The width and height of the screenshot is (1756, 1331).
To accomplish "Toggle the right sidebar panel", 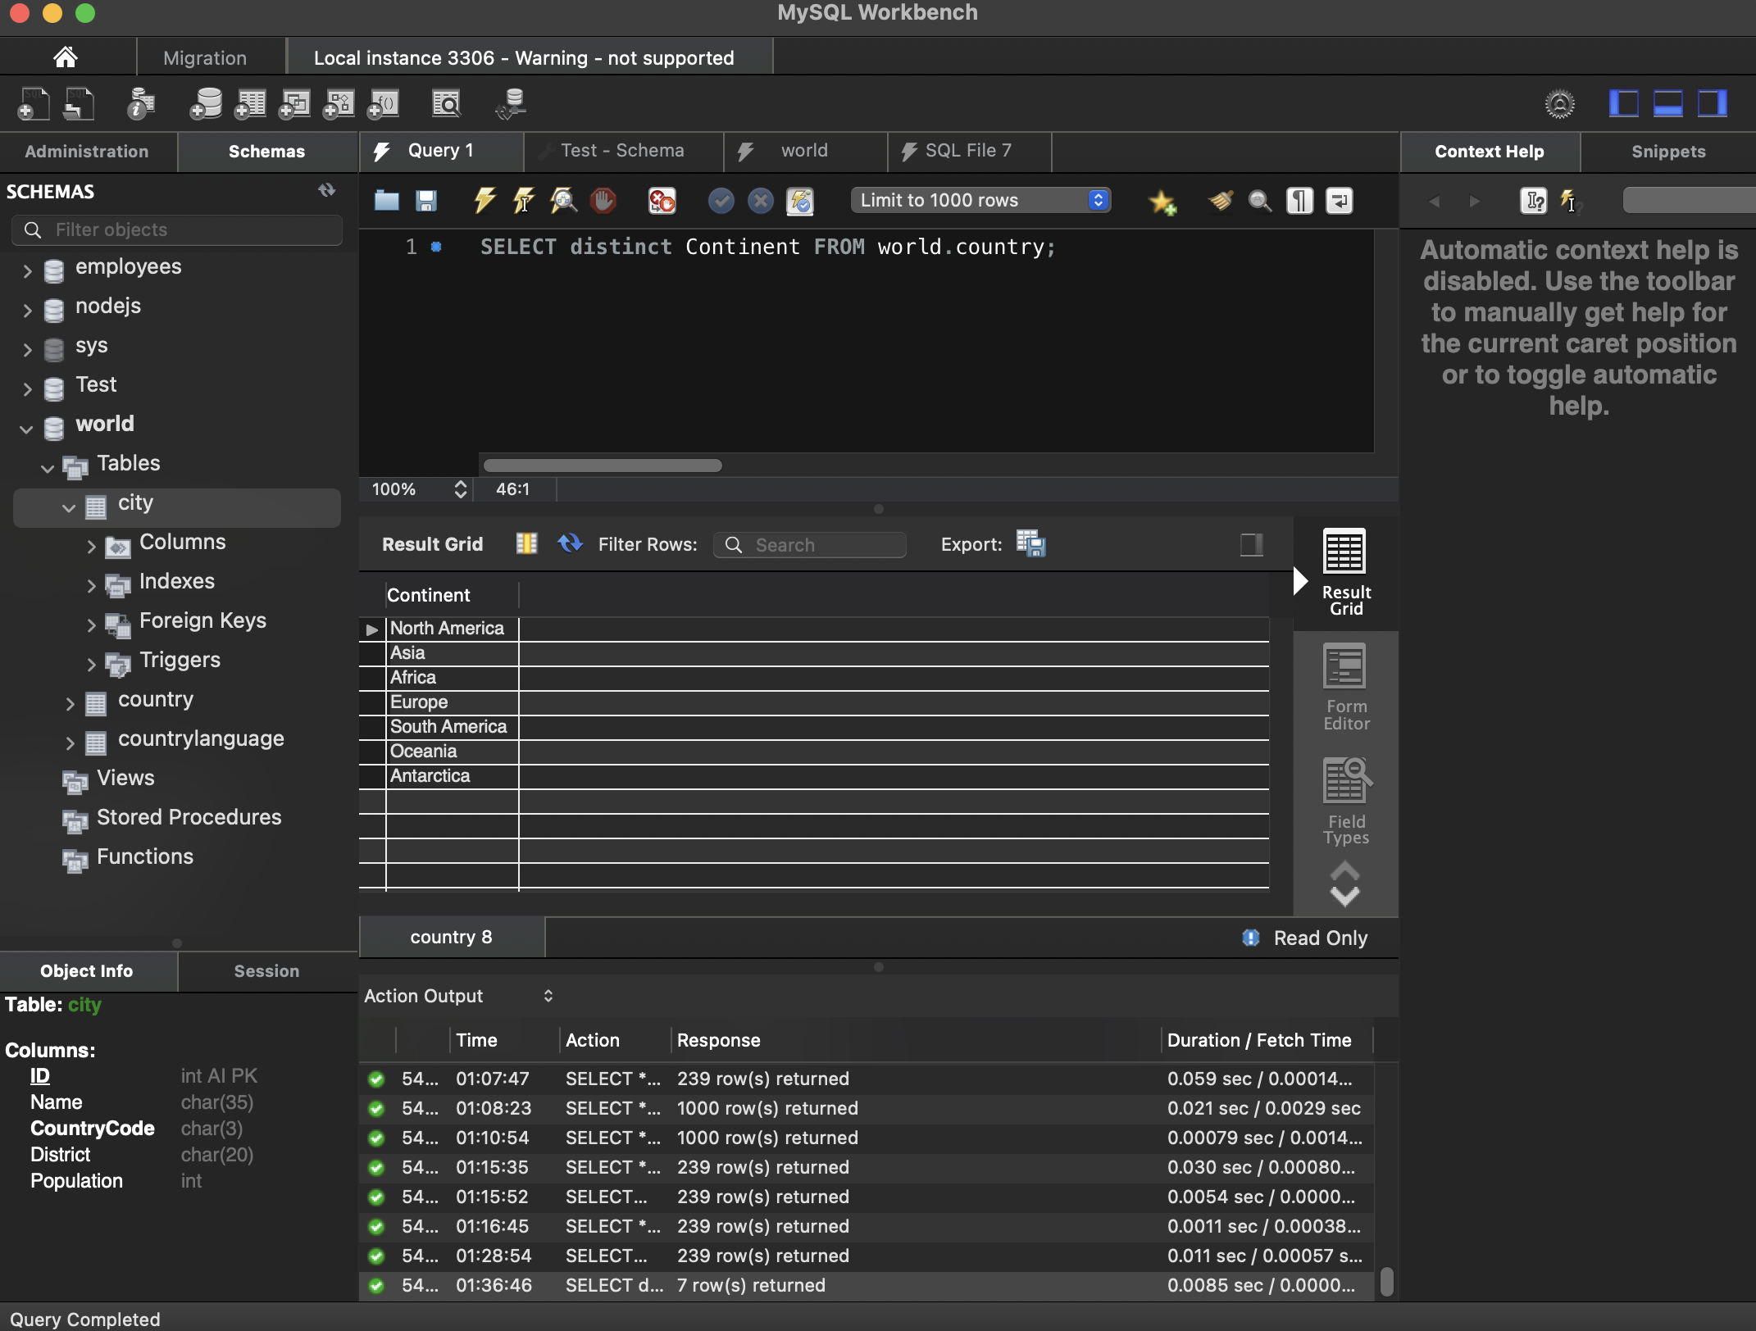I will coord(1712,104).
